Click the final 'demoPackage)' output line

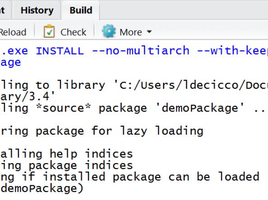click(42, 188)
